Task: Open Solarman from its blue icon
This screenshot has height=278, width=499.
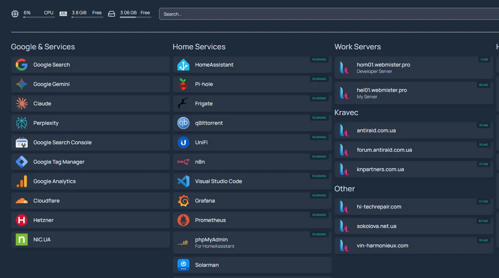Action: tap(183, 265)
